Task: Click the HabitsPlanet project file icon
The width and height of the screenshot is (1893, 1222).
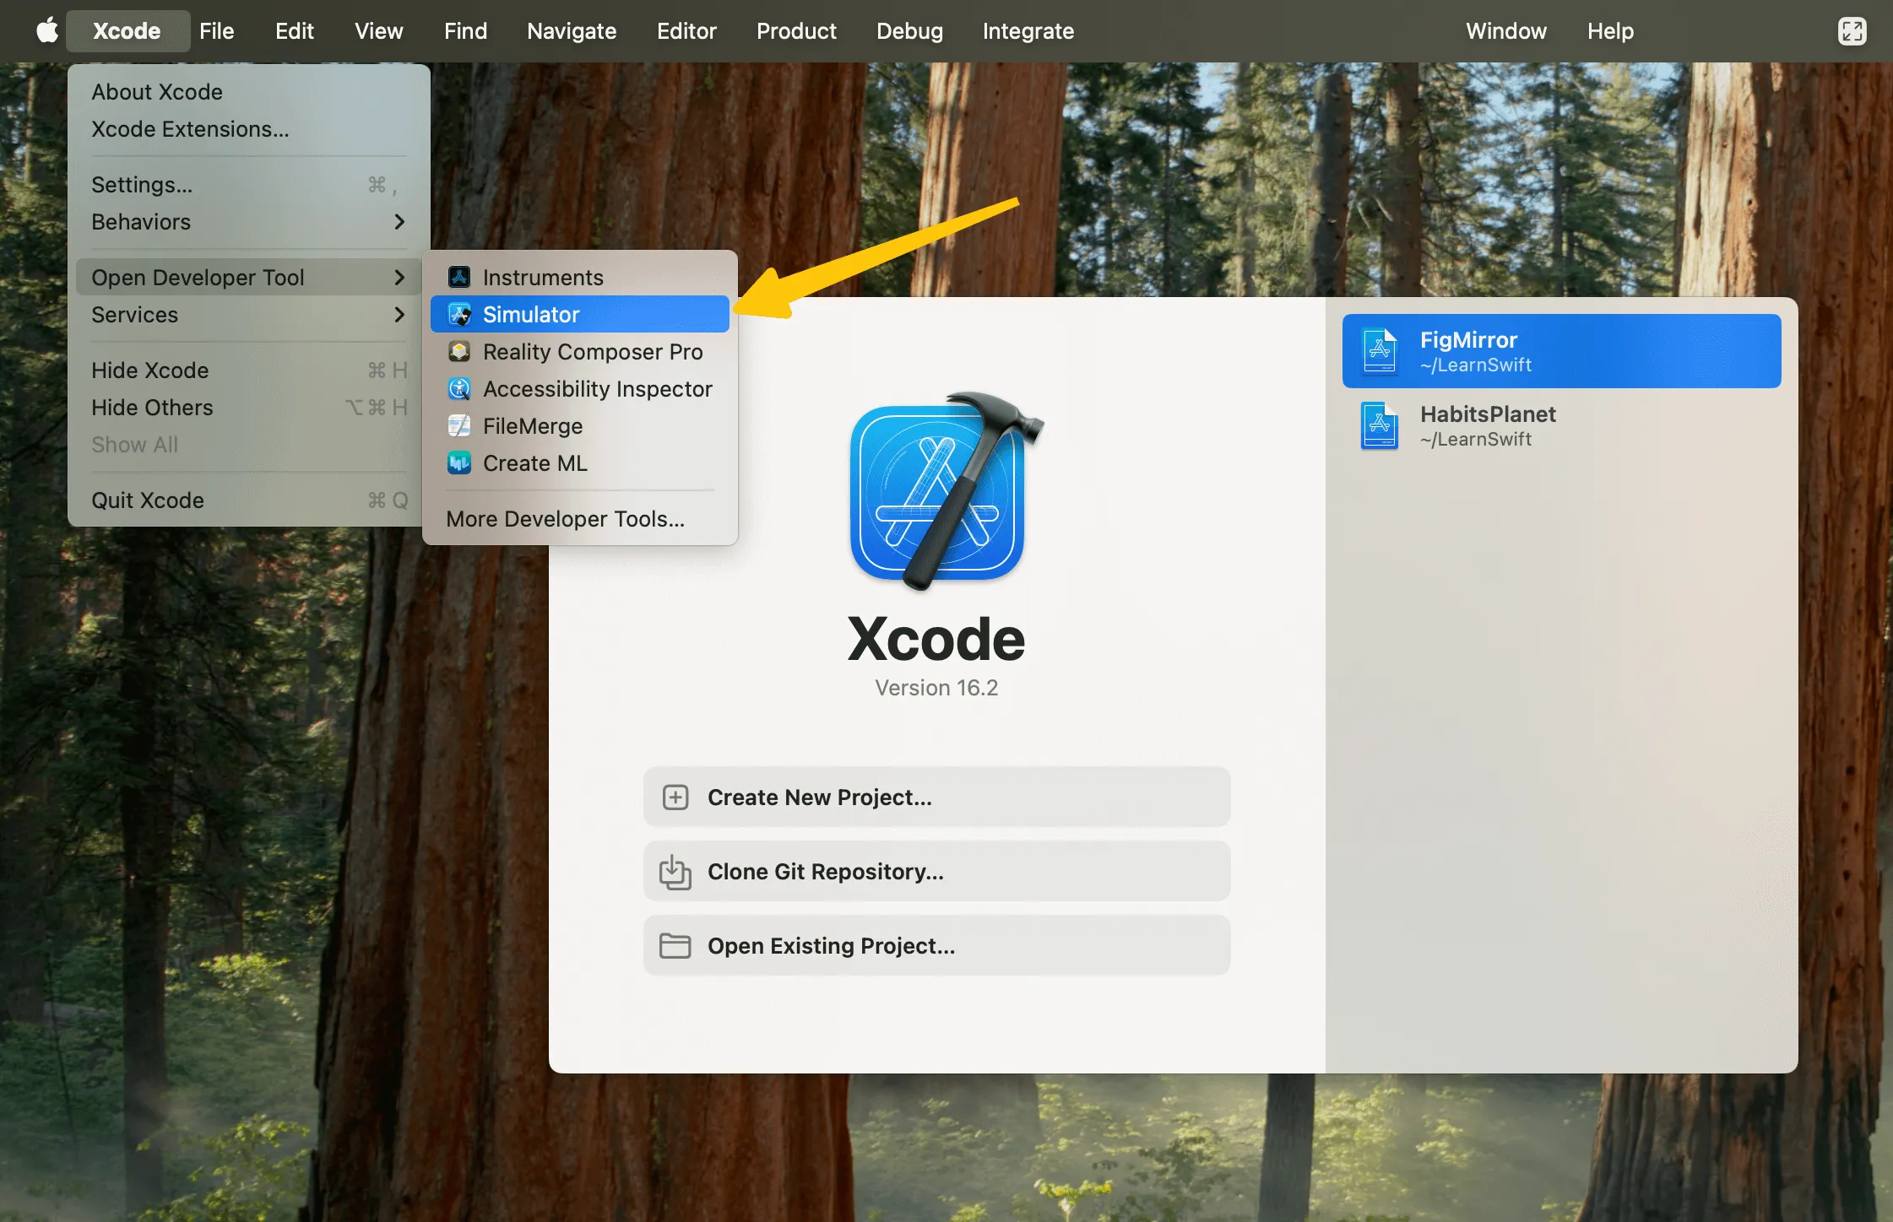Action: pyautogui.click(x=1380, y=425)
